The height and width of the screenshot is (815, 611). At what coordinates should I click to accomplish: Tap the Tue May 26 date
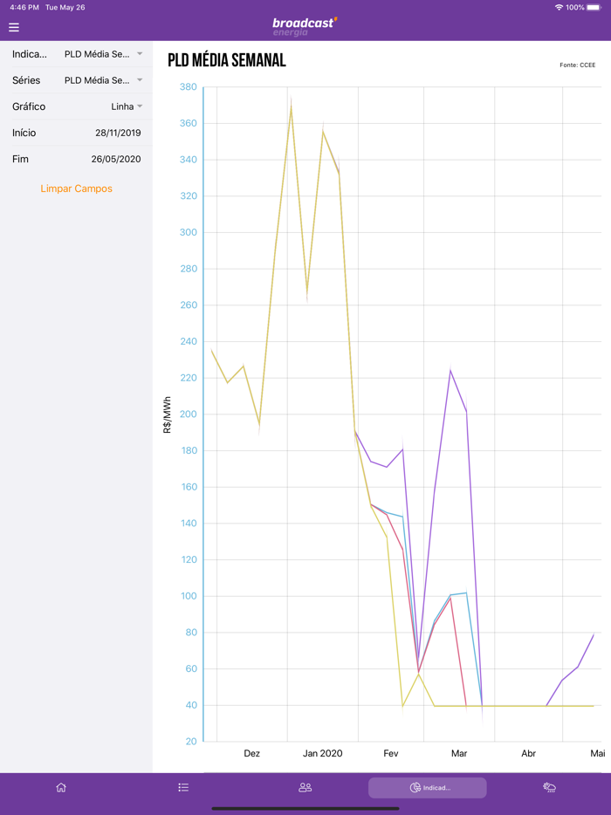tap(65, 7)
